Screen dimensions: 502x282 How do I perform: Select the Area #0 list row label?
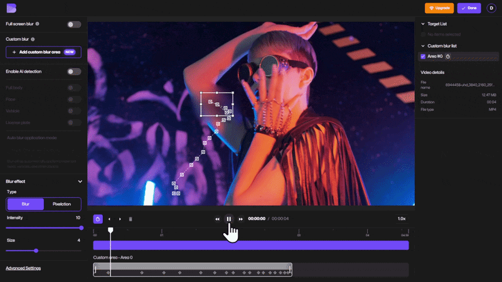click(435, 56)
